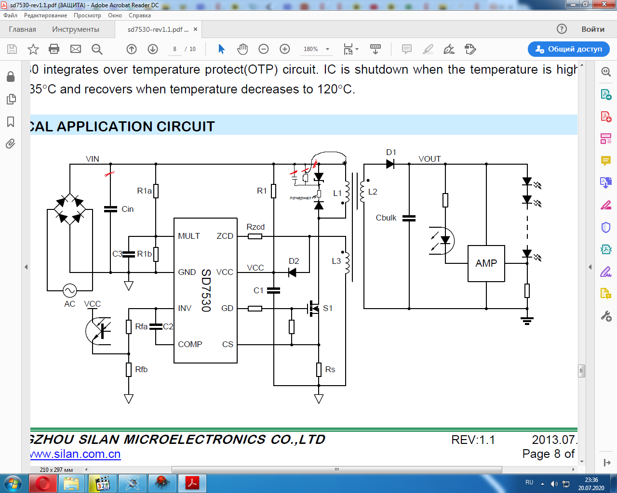
Task: Follow the www.silan.com.cn link
Action: (75, 454)
